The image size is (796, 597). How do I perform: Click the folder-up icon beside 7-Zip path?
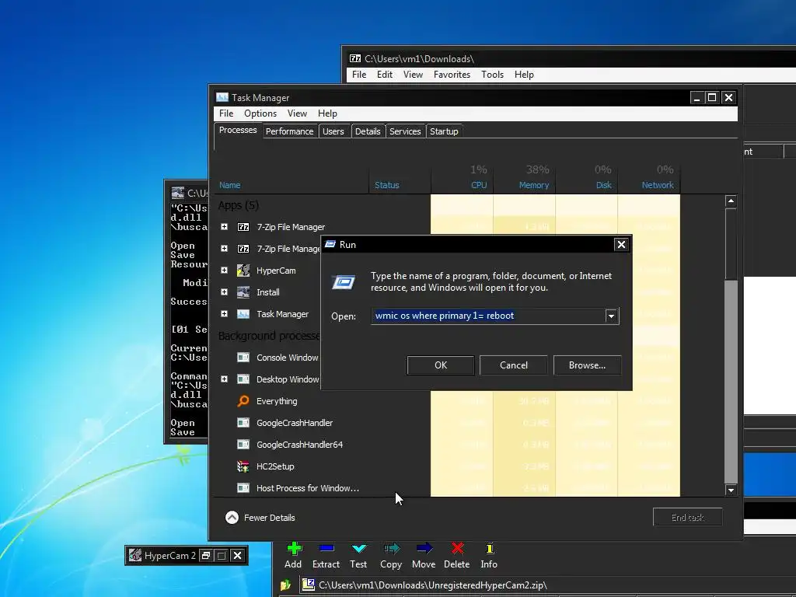[x=285, y=585]
